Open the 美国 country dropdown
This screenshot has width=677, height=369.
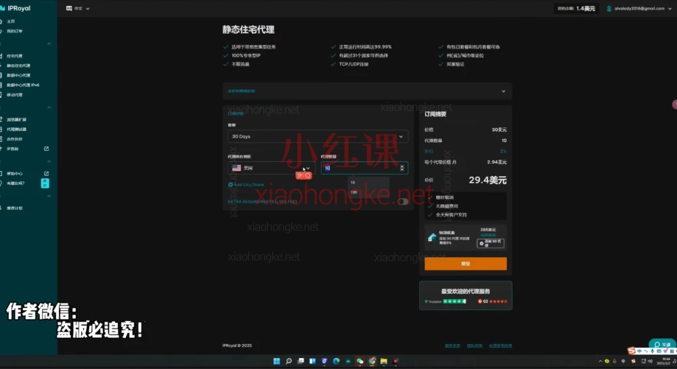point(271,168)
